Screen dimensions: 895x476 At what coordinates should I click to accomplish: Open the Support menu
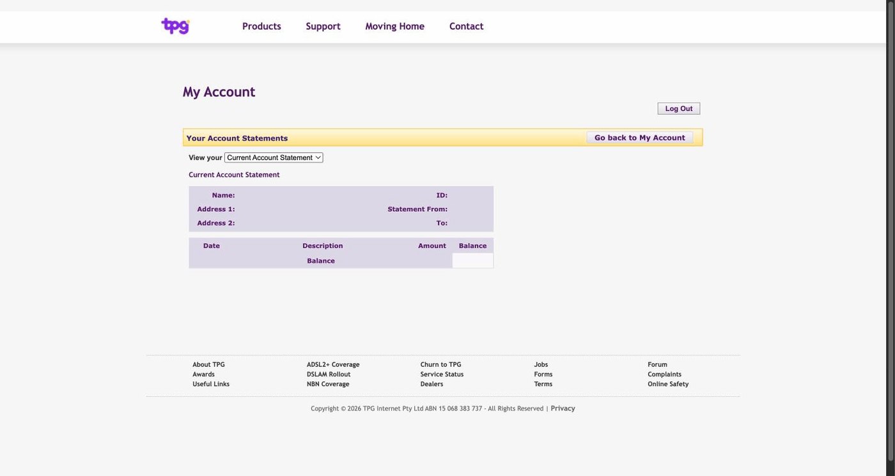point(323,26)
